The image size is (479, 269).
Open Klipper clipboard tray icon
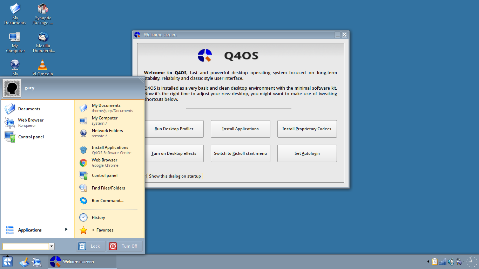[x=435, y=262]
